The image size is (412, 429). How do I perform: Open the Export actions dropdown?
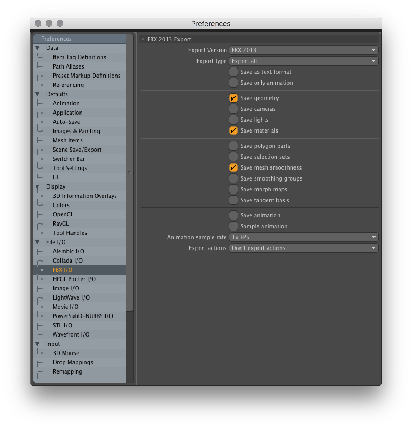click(303, 248)
